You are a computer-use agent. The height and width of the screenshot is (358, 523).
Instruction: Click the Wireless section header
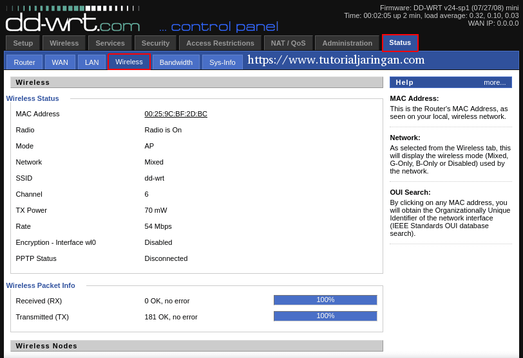coord(196,82)
